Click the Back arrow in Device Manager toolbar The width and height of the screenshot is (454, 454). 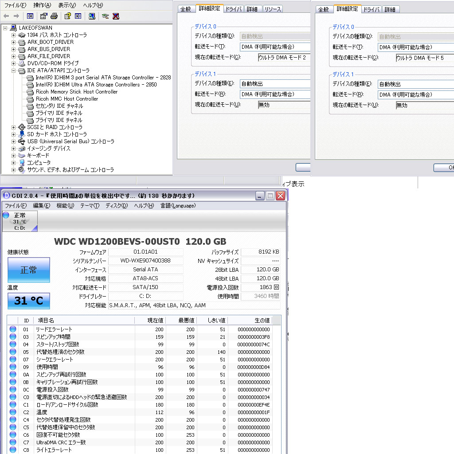pyautogui.click(x=6, y=16)
